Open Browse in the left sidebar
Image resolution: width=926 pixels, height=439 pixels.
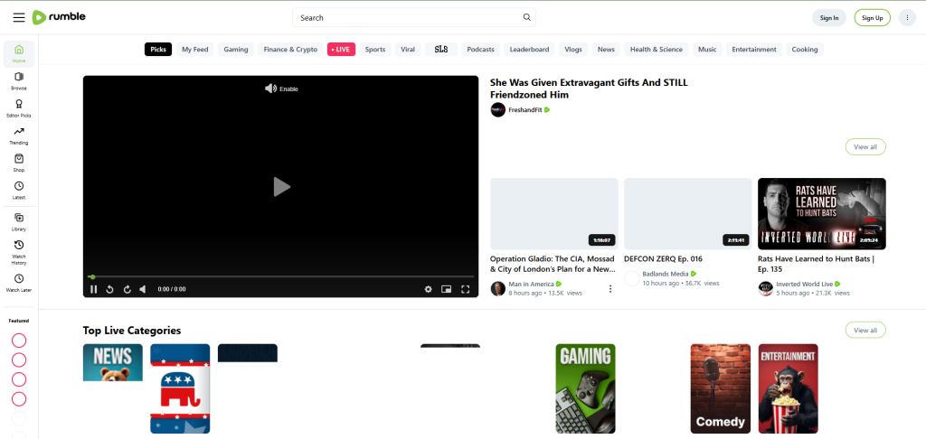[19, 81]
